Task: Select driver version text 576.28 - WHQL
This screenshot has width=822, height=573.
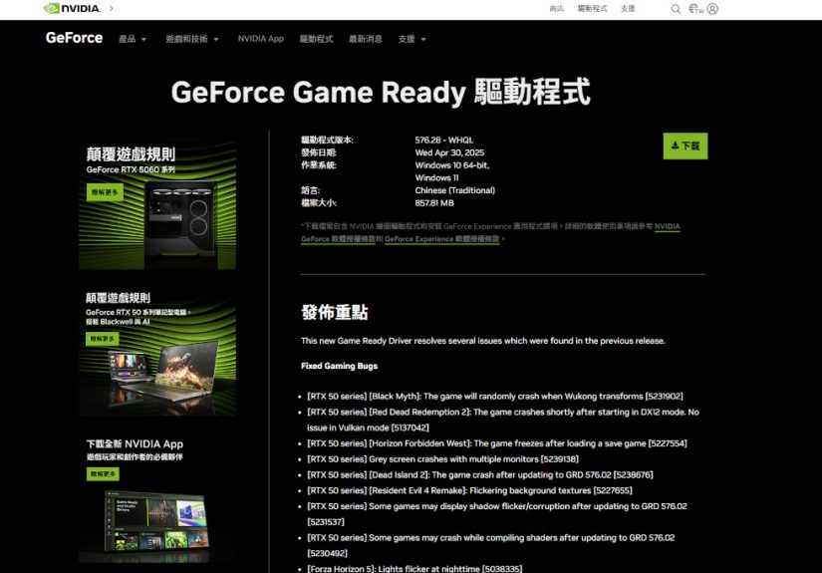Action: 444,140
